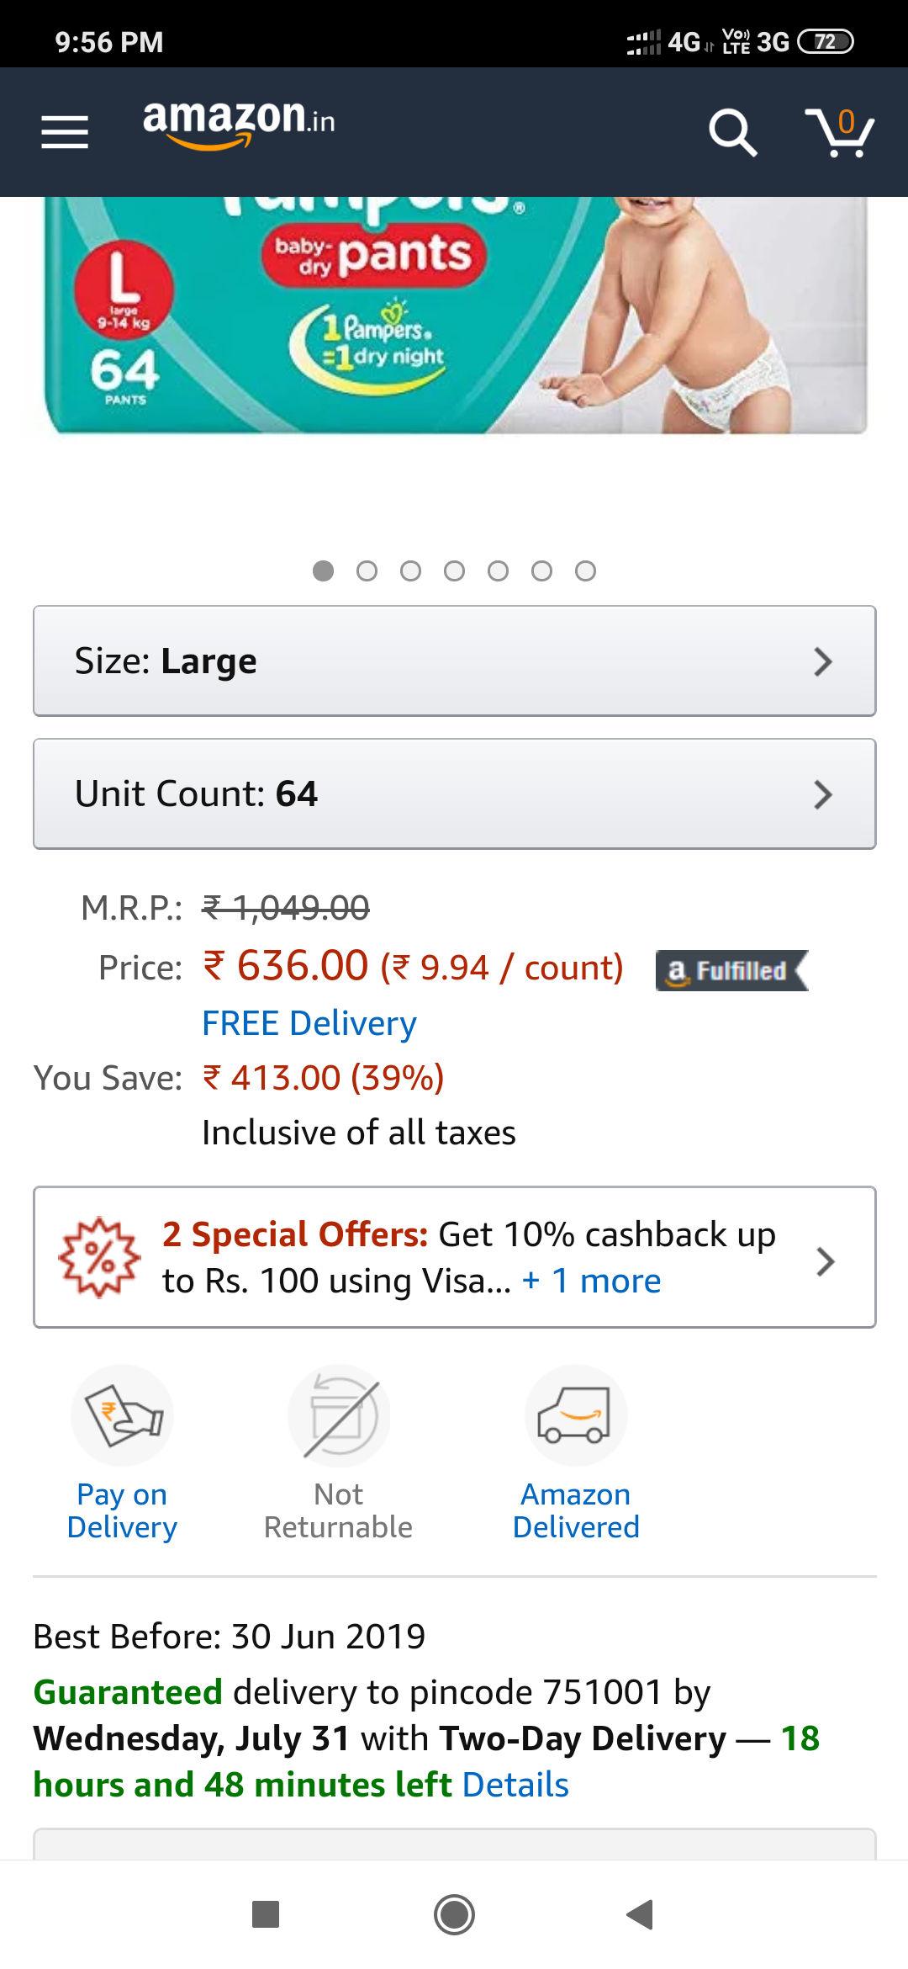The height and width of the screenshot is (1969, 908).
Task: Open the delivery Details link
Action: 515,1785
